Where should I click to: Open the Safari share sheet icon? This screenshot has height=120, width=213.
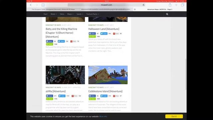[x=170, y=5]
